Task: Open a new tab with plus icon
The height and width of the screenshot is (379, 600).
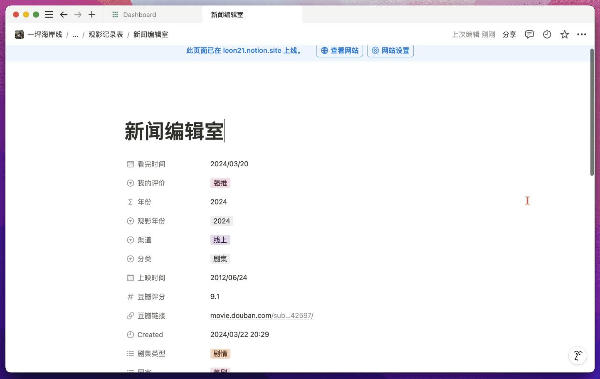Action: pyautogui.click(x=92, y=15)
